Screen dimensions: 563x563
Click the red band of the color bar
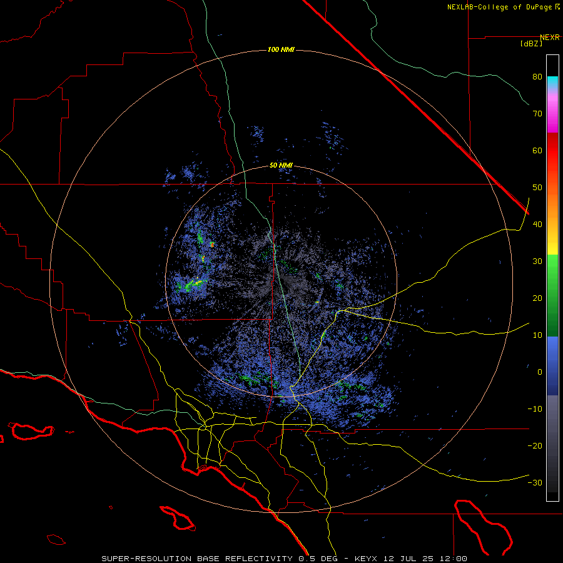(x=552, y=158)
